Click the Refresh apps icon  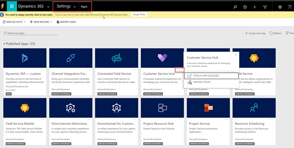(x=271, y=33)
